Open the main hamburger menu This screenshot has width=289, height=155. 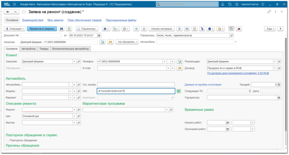(14, 4)
